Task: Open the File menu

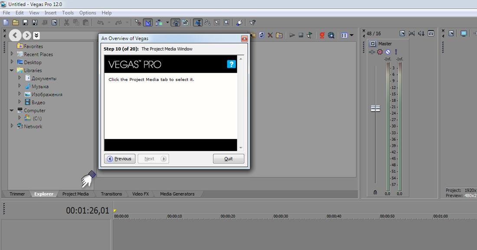Action: point(7,13)
